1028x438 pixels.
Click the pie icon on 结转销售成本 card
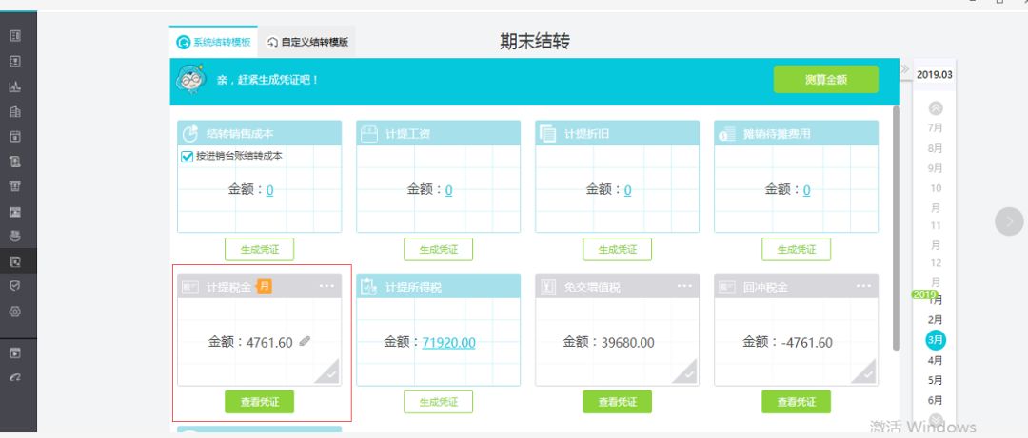(x=190, y=134)
